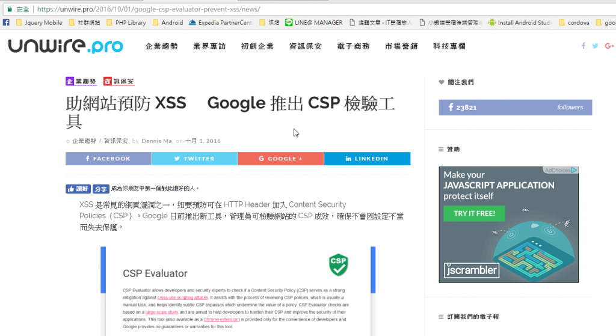Image resolution: width=616 pixels, height=336 pixels.
Task: Open 業界專訪 navigation menu
Action: pyautogui.click(x=209, y=46)
